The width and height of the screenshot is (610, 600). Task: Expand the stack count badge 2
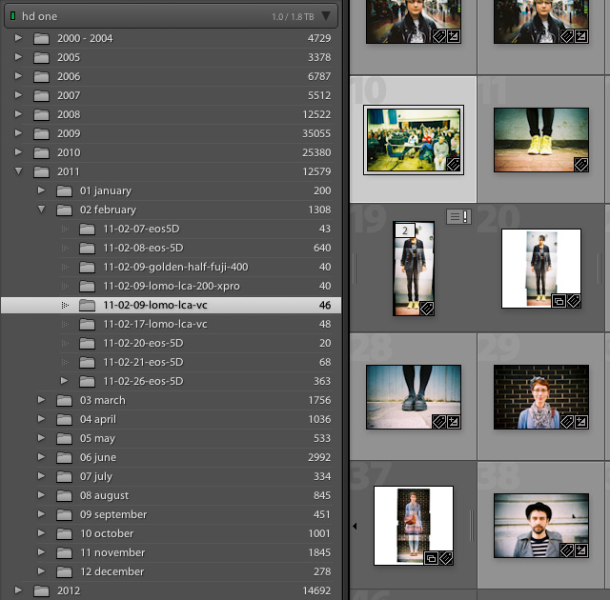[x=405, y=230]
